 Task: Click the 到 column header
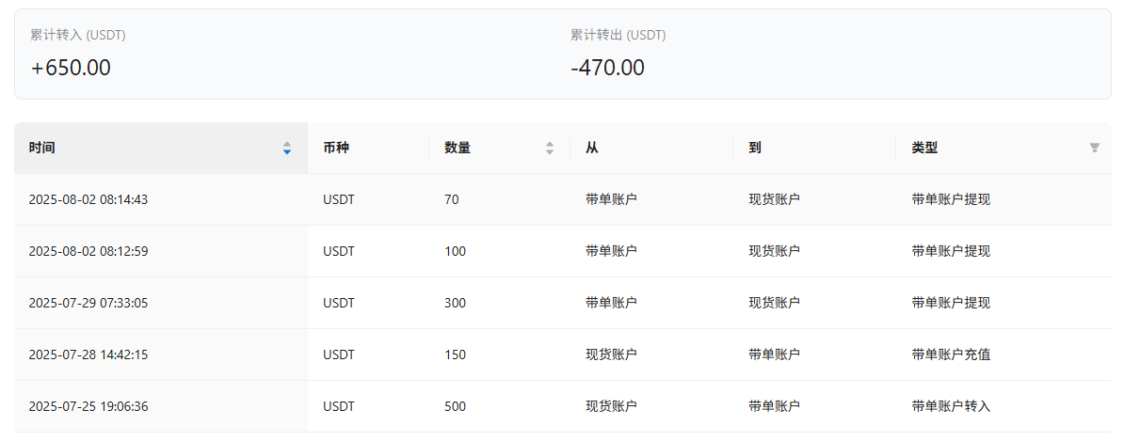[814, 149]
